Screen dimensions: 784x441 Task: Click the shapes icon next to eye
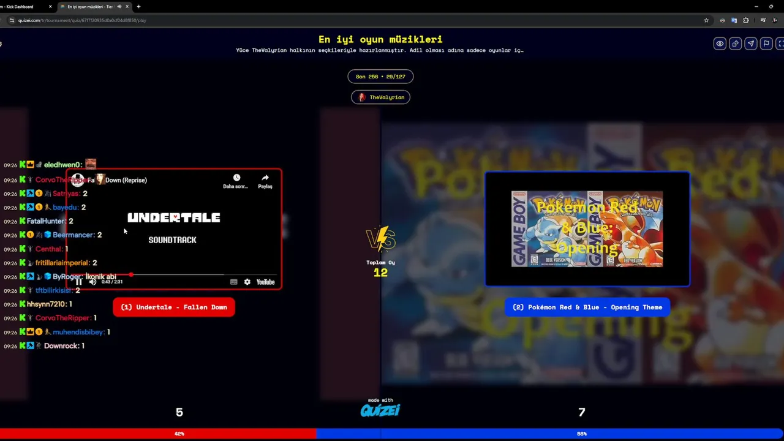735,43
